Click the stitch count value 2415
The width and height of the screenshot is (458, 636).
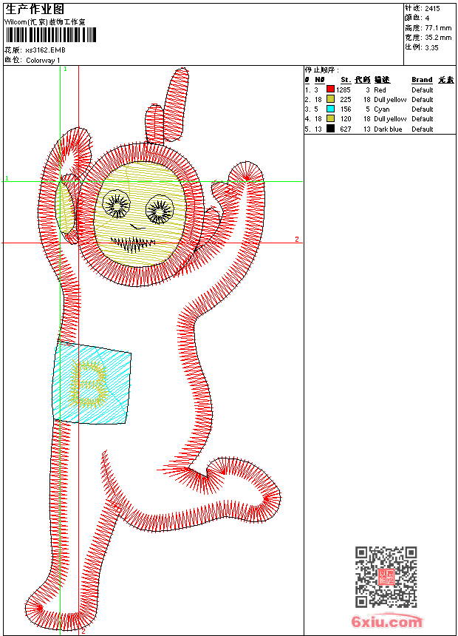point(432,9)
